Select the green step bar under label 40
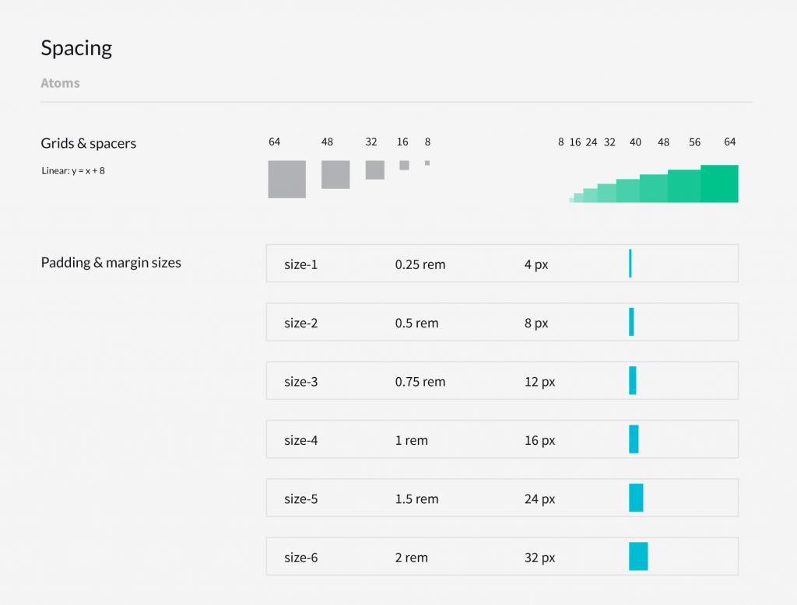Image resolution: width=797 pixels, height=605 pixels. click(627, 191)
